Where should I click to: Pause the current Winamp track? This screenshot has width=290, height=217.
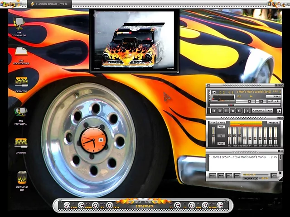pos(227,110)
